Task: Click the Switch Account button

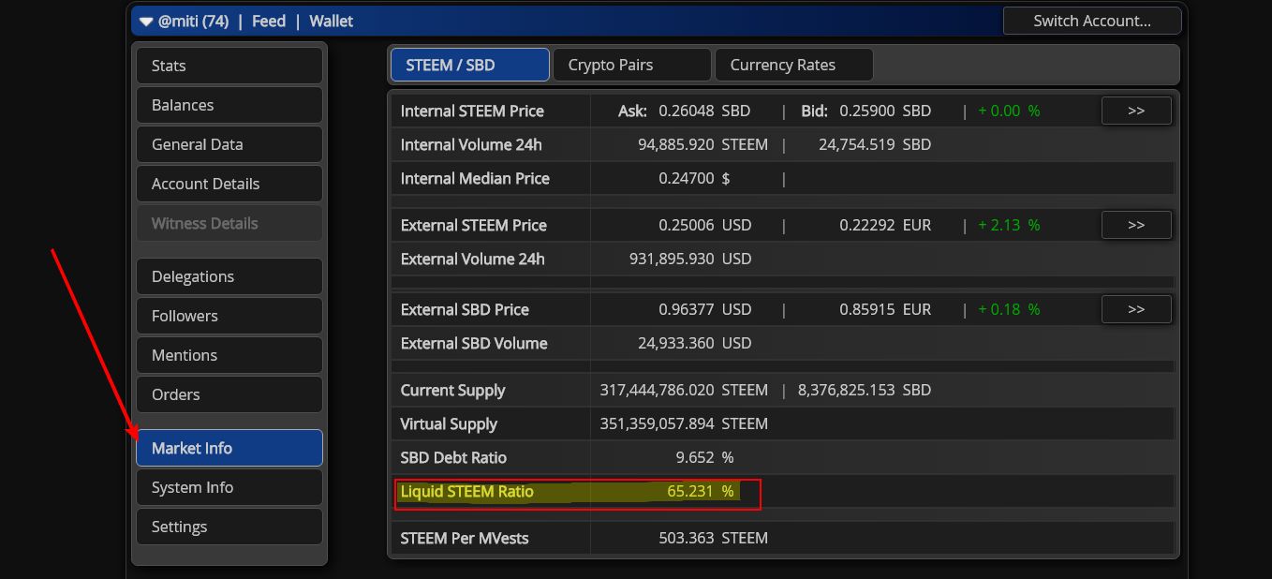Action: click(1091, 21)
